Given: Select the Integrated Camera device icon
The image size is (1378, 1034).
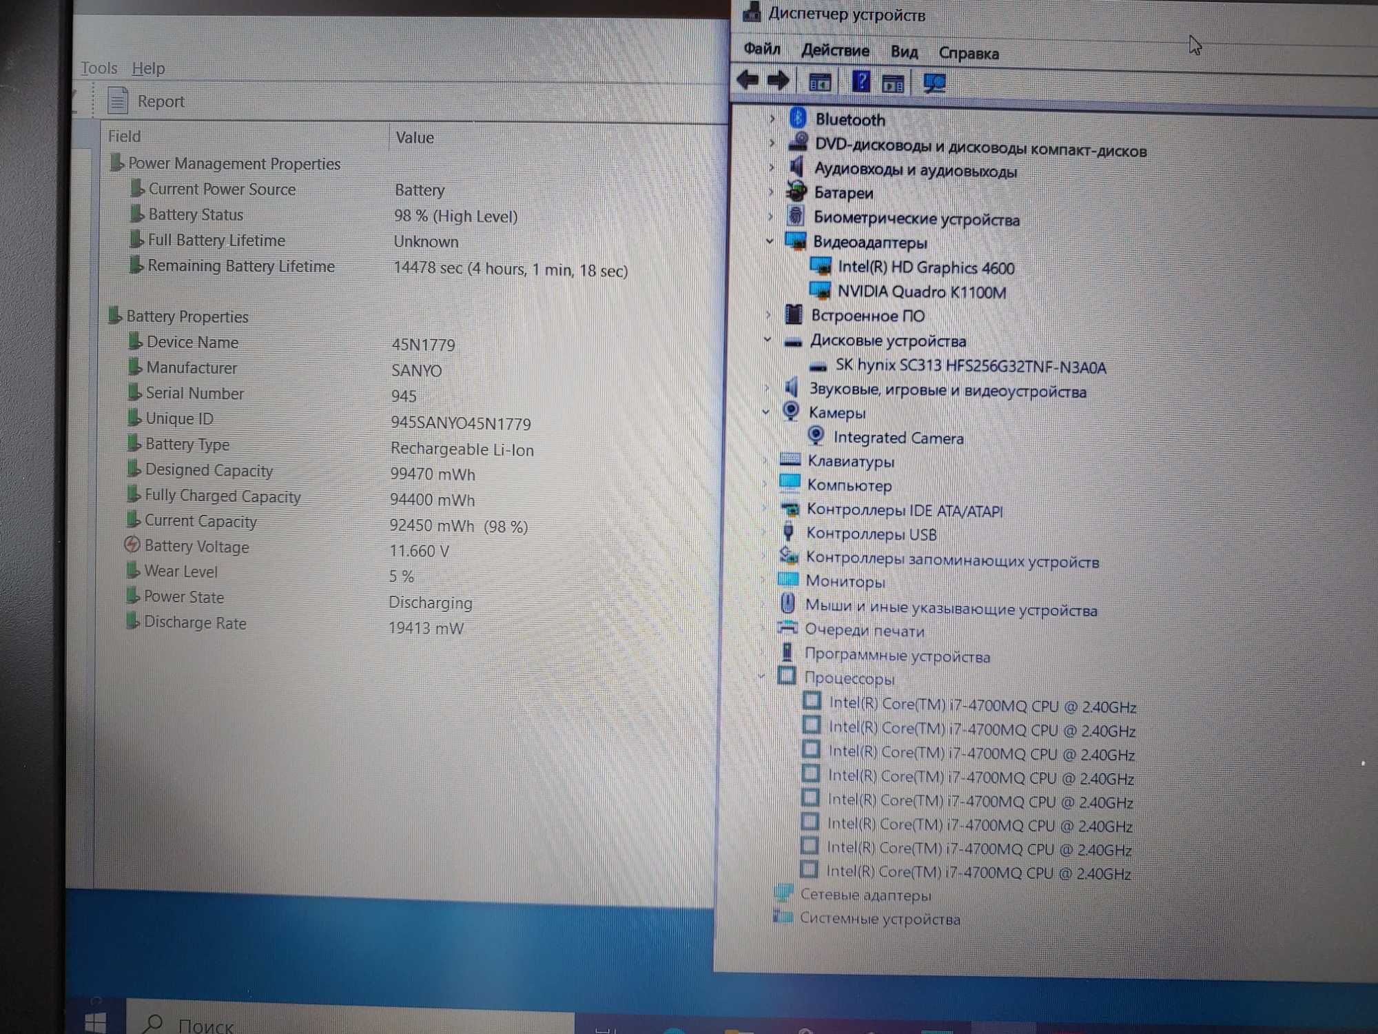Looking at the screenshot, I should pos(816,436).
